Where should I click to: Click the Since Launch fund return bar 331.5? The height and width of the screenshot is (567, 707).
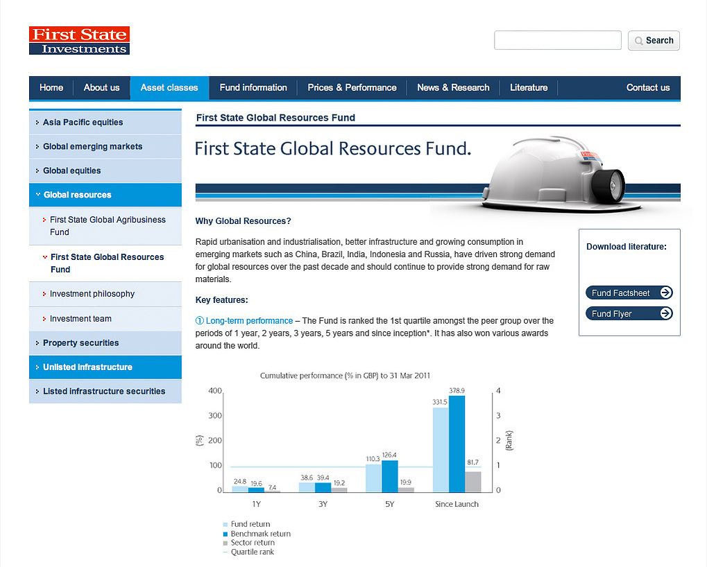[x=441, y=450]
